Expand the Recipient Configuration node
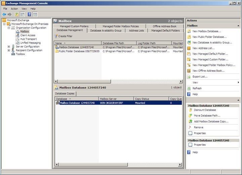 point(9,50)
